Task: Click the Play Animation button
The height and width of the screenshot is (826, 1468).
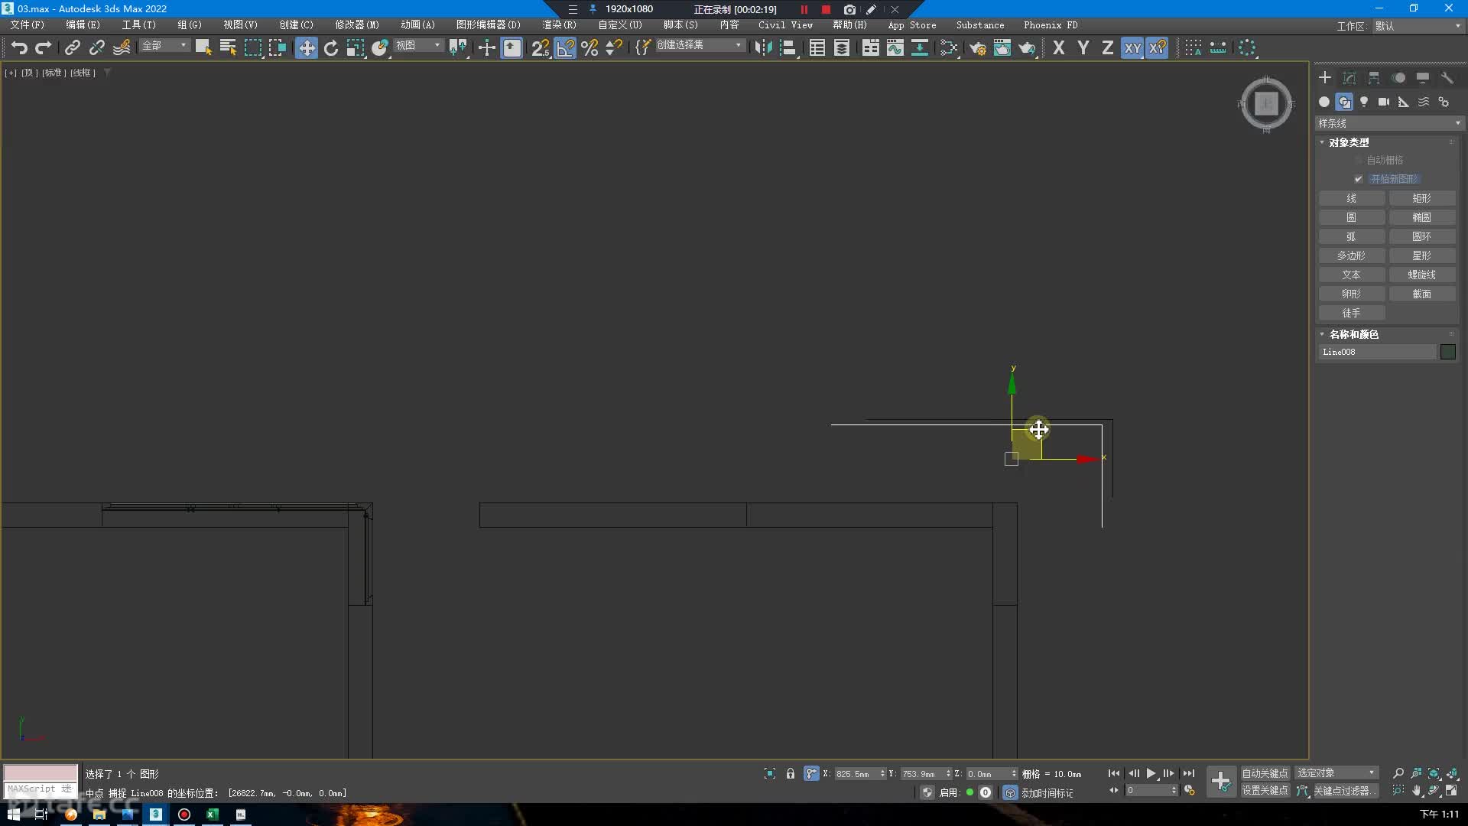Action: coord(1151,773)
